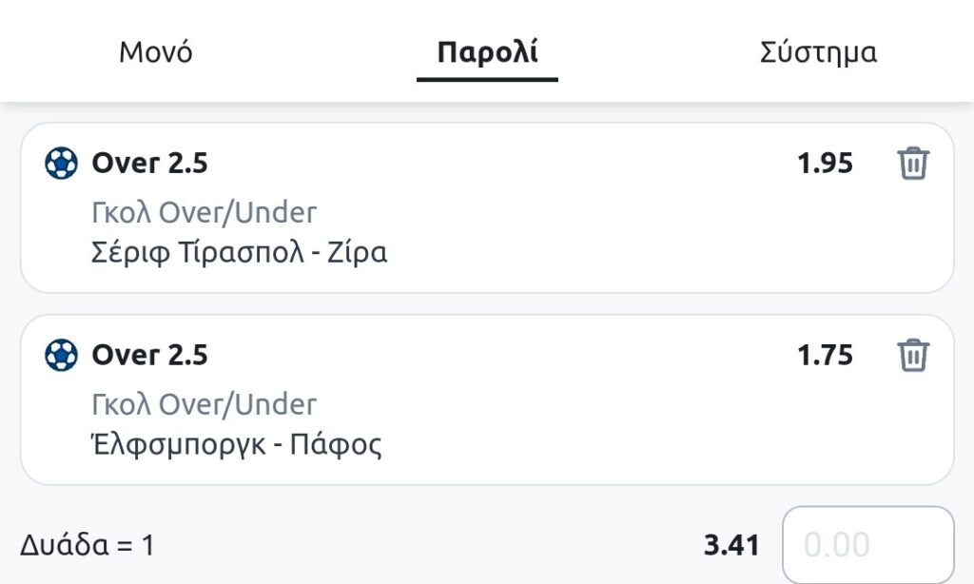Switch to the Μονό tab

coord(155,52)
